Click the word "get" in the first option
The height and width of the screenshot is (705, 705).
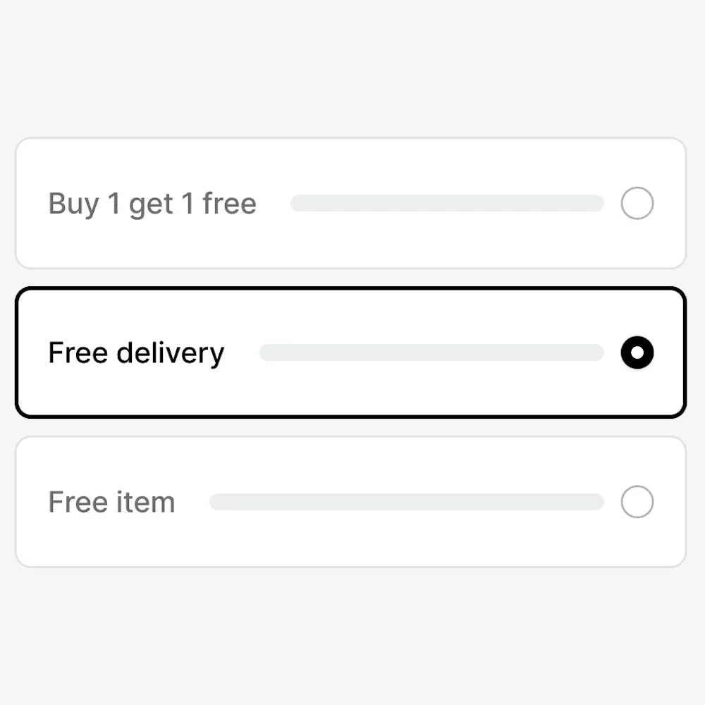151,205
